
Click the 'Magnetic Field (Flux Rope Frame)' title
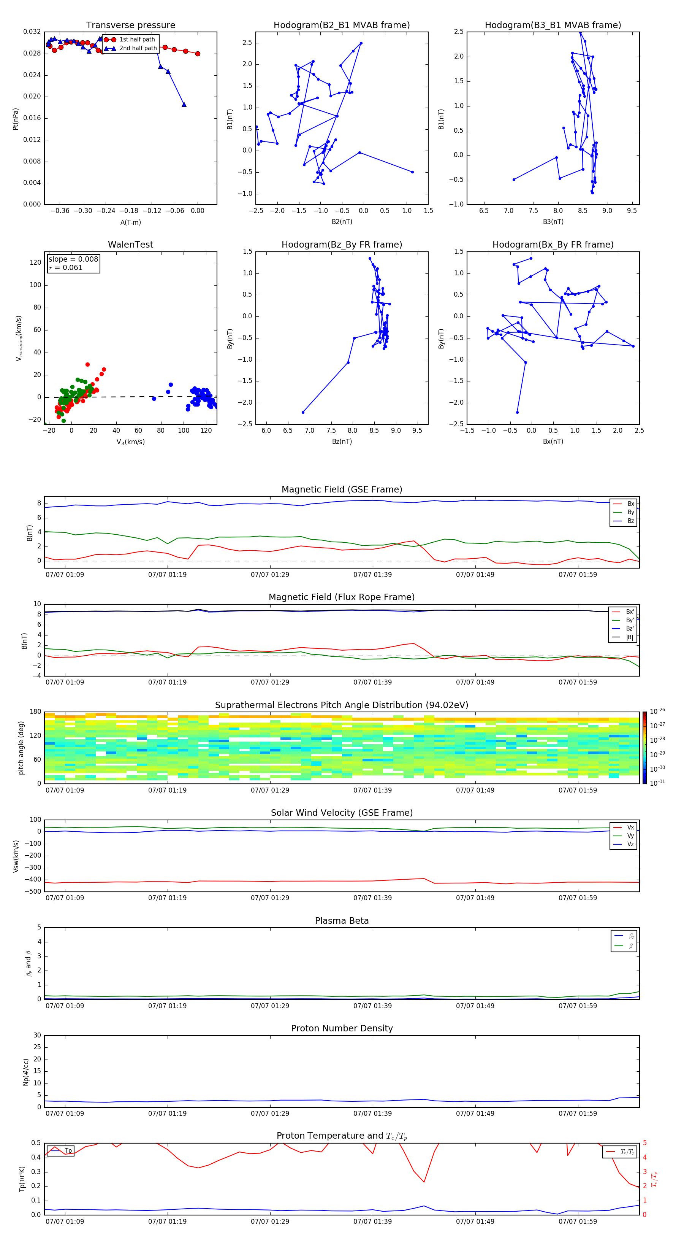click(342, 597)
